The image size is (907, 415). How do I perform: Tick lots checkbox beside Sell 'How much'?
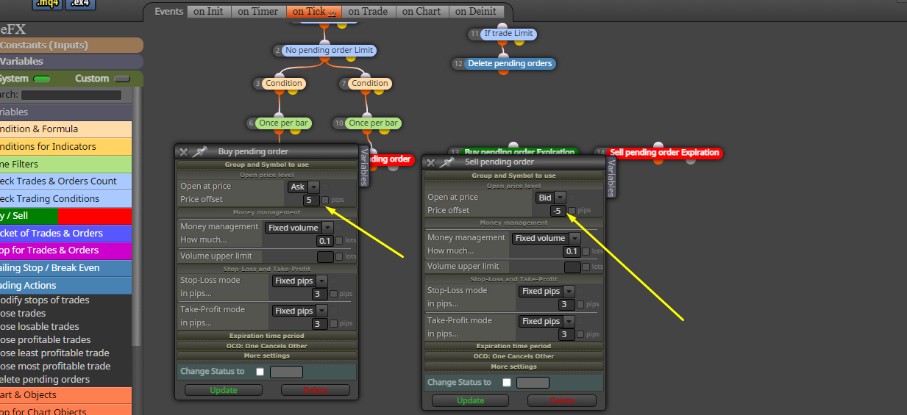click(x=586, y=252)
